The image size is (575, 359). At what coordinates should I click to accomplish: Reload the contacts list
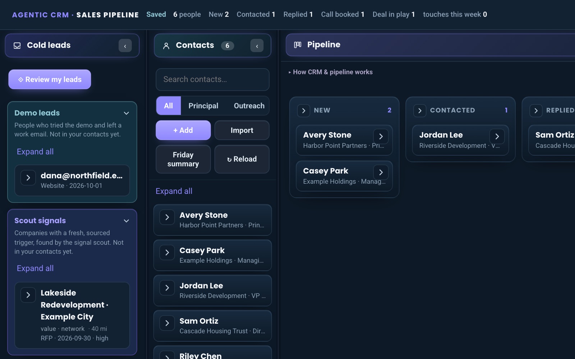[242, 159]
